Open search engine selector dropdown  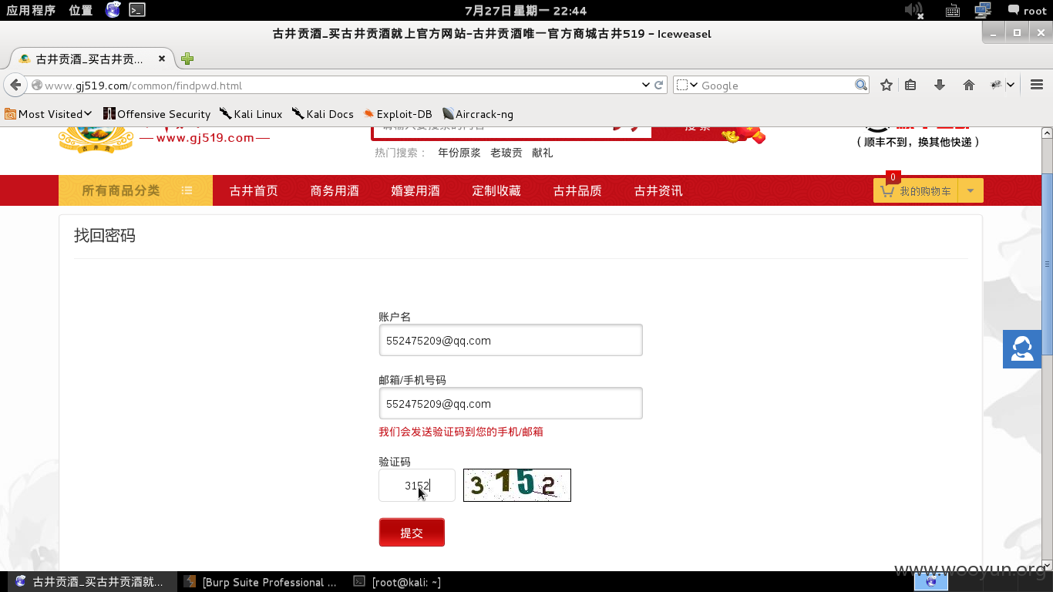(x=687, y=86)
